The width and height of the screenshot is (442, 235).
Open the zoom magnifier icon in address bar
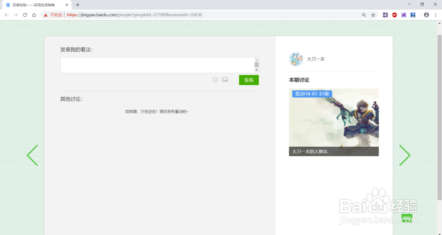[x=364, y=15]
